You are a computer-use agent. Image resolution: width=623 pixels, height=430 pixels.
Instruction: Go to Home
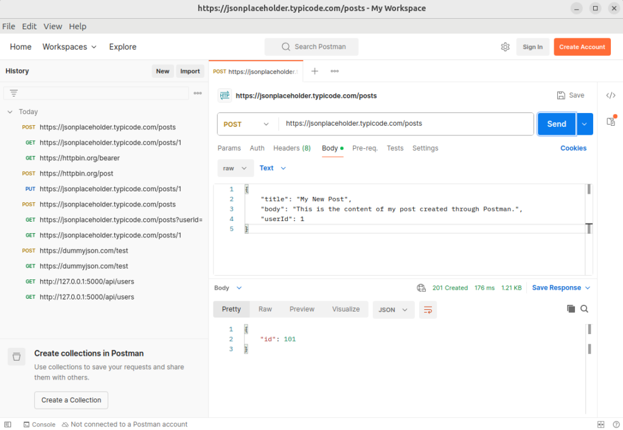click(21, 47)
